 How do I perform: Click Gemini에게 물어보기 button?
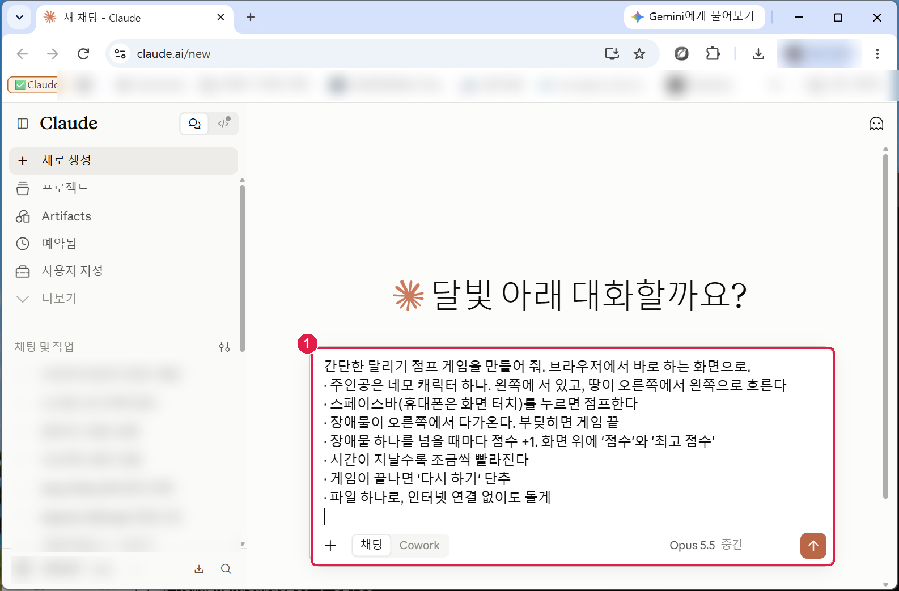point(694,17)
